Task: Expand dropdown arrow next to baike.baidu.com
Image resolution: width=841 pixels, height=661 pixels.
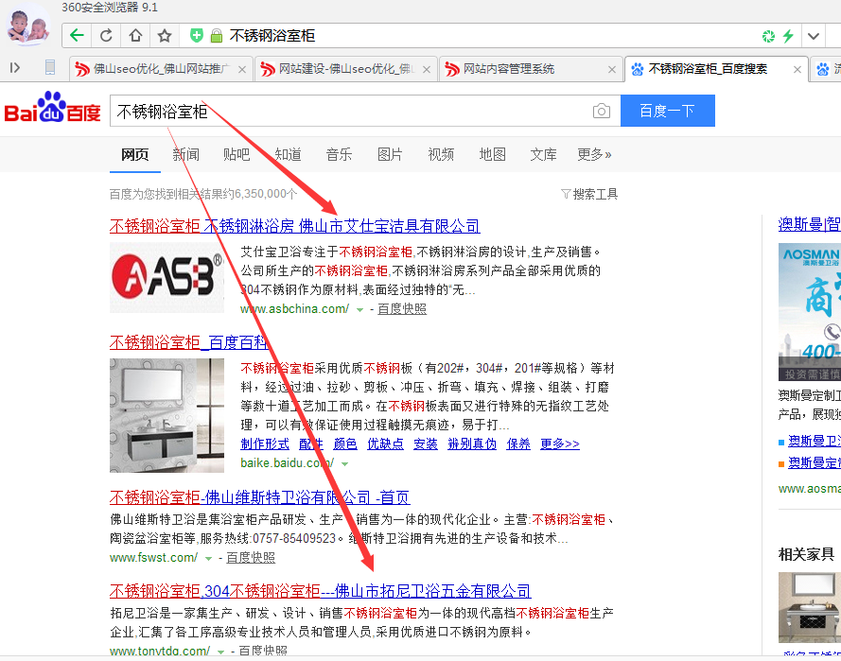Action: tap(345, 463)
